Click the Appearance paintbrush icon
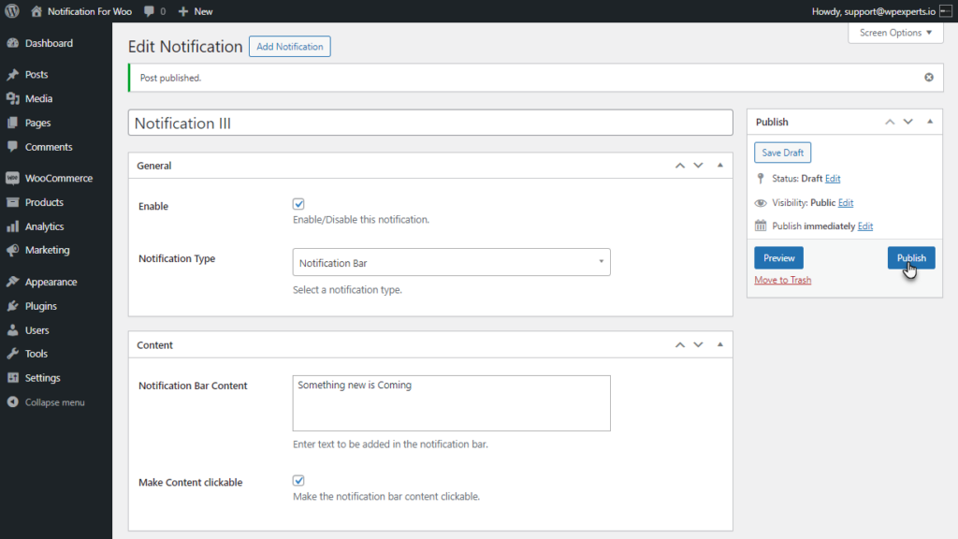 (x=12, y=282)
